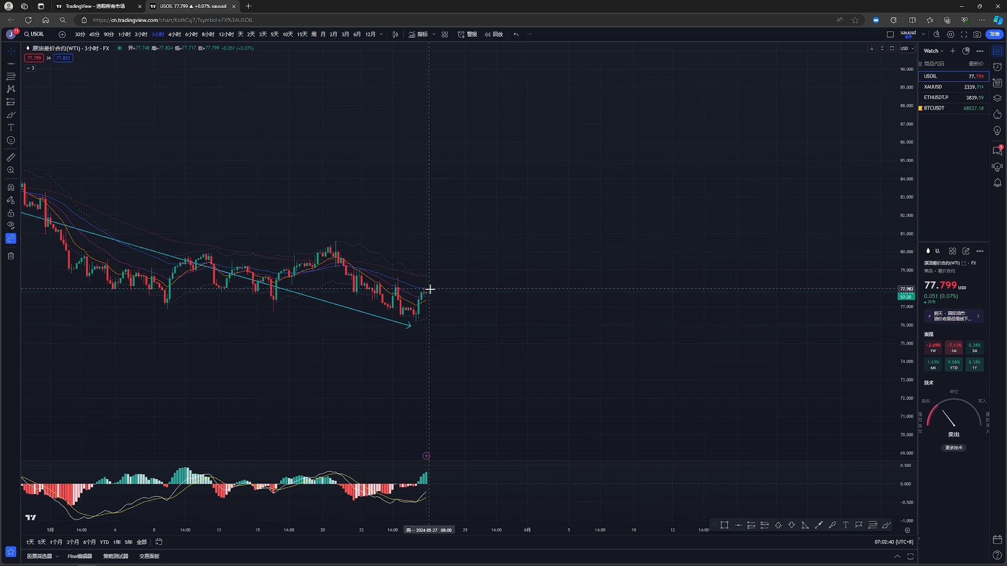The width and height of the screenshot is (1007, 566).
Task: Select chart layout square icon
Action: 890,35
